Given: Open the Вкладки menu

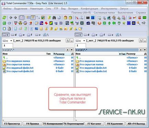Looking at the screenshot, I should click(x=73, y=9).
